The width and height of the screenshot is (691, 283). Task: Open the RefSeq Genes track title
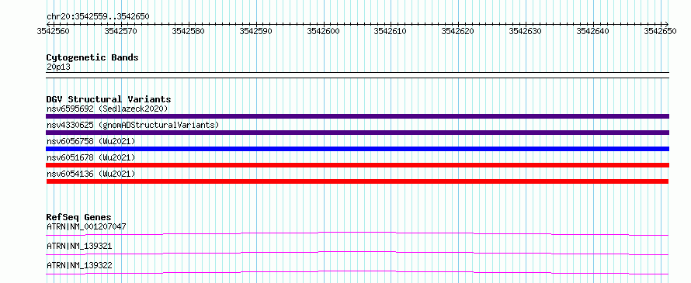pos(79,217)
